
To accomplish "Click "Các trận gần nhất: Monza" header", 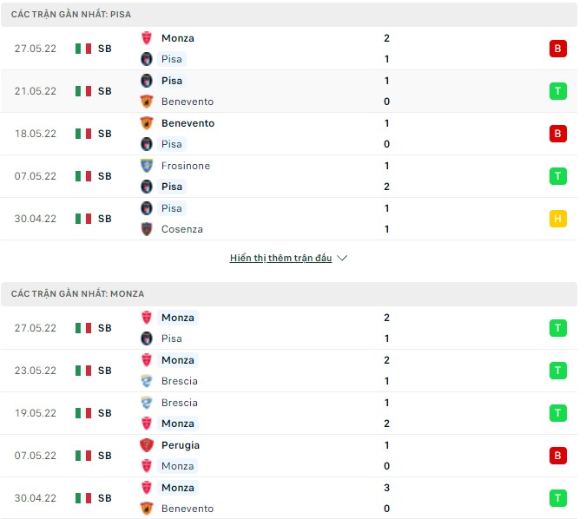I will pos(78,294).
